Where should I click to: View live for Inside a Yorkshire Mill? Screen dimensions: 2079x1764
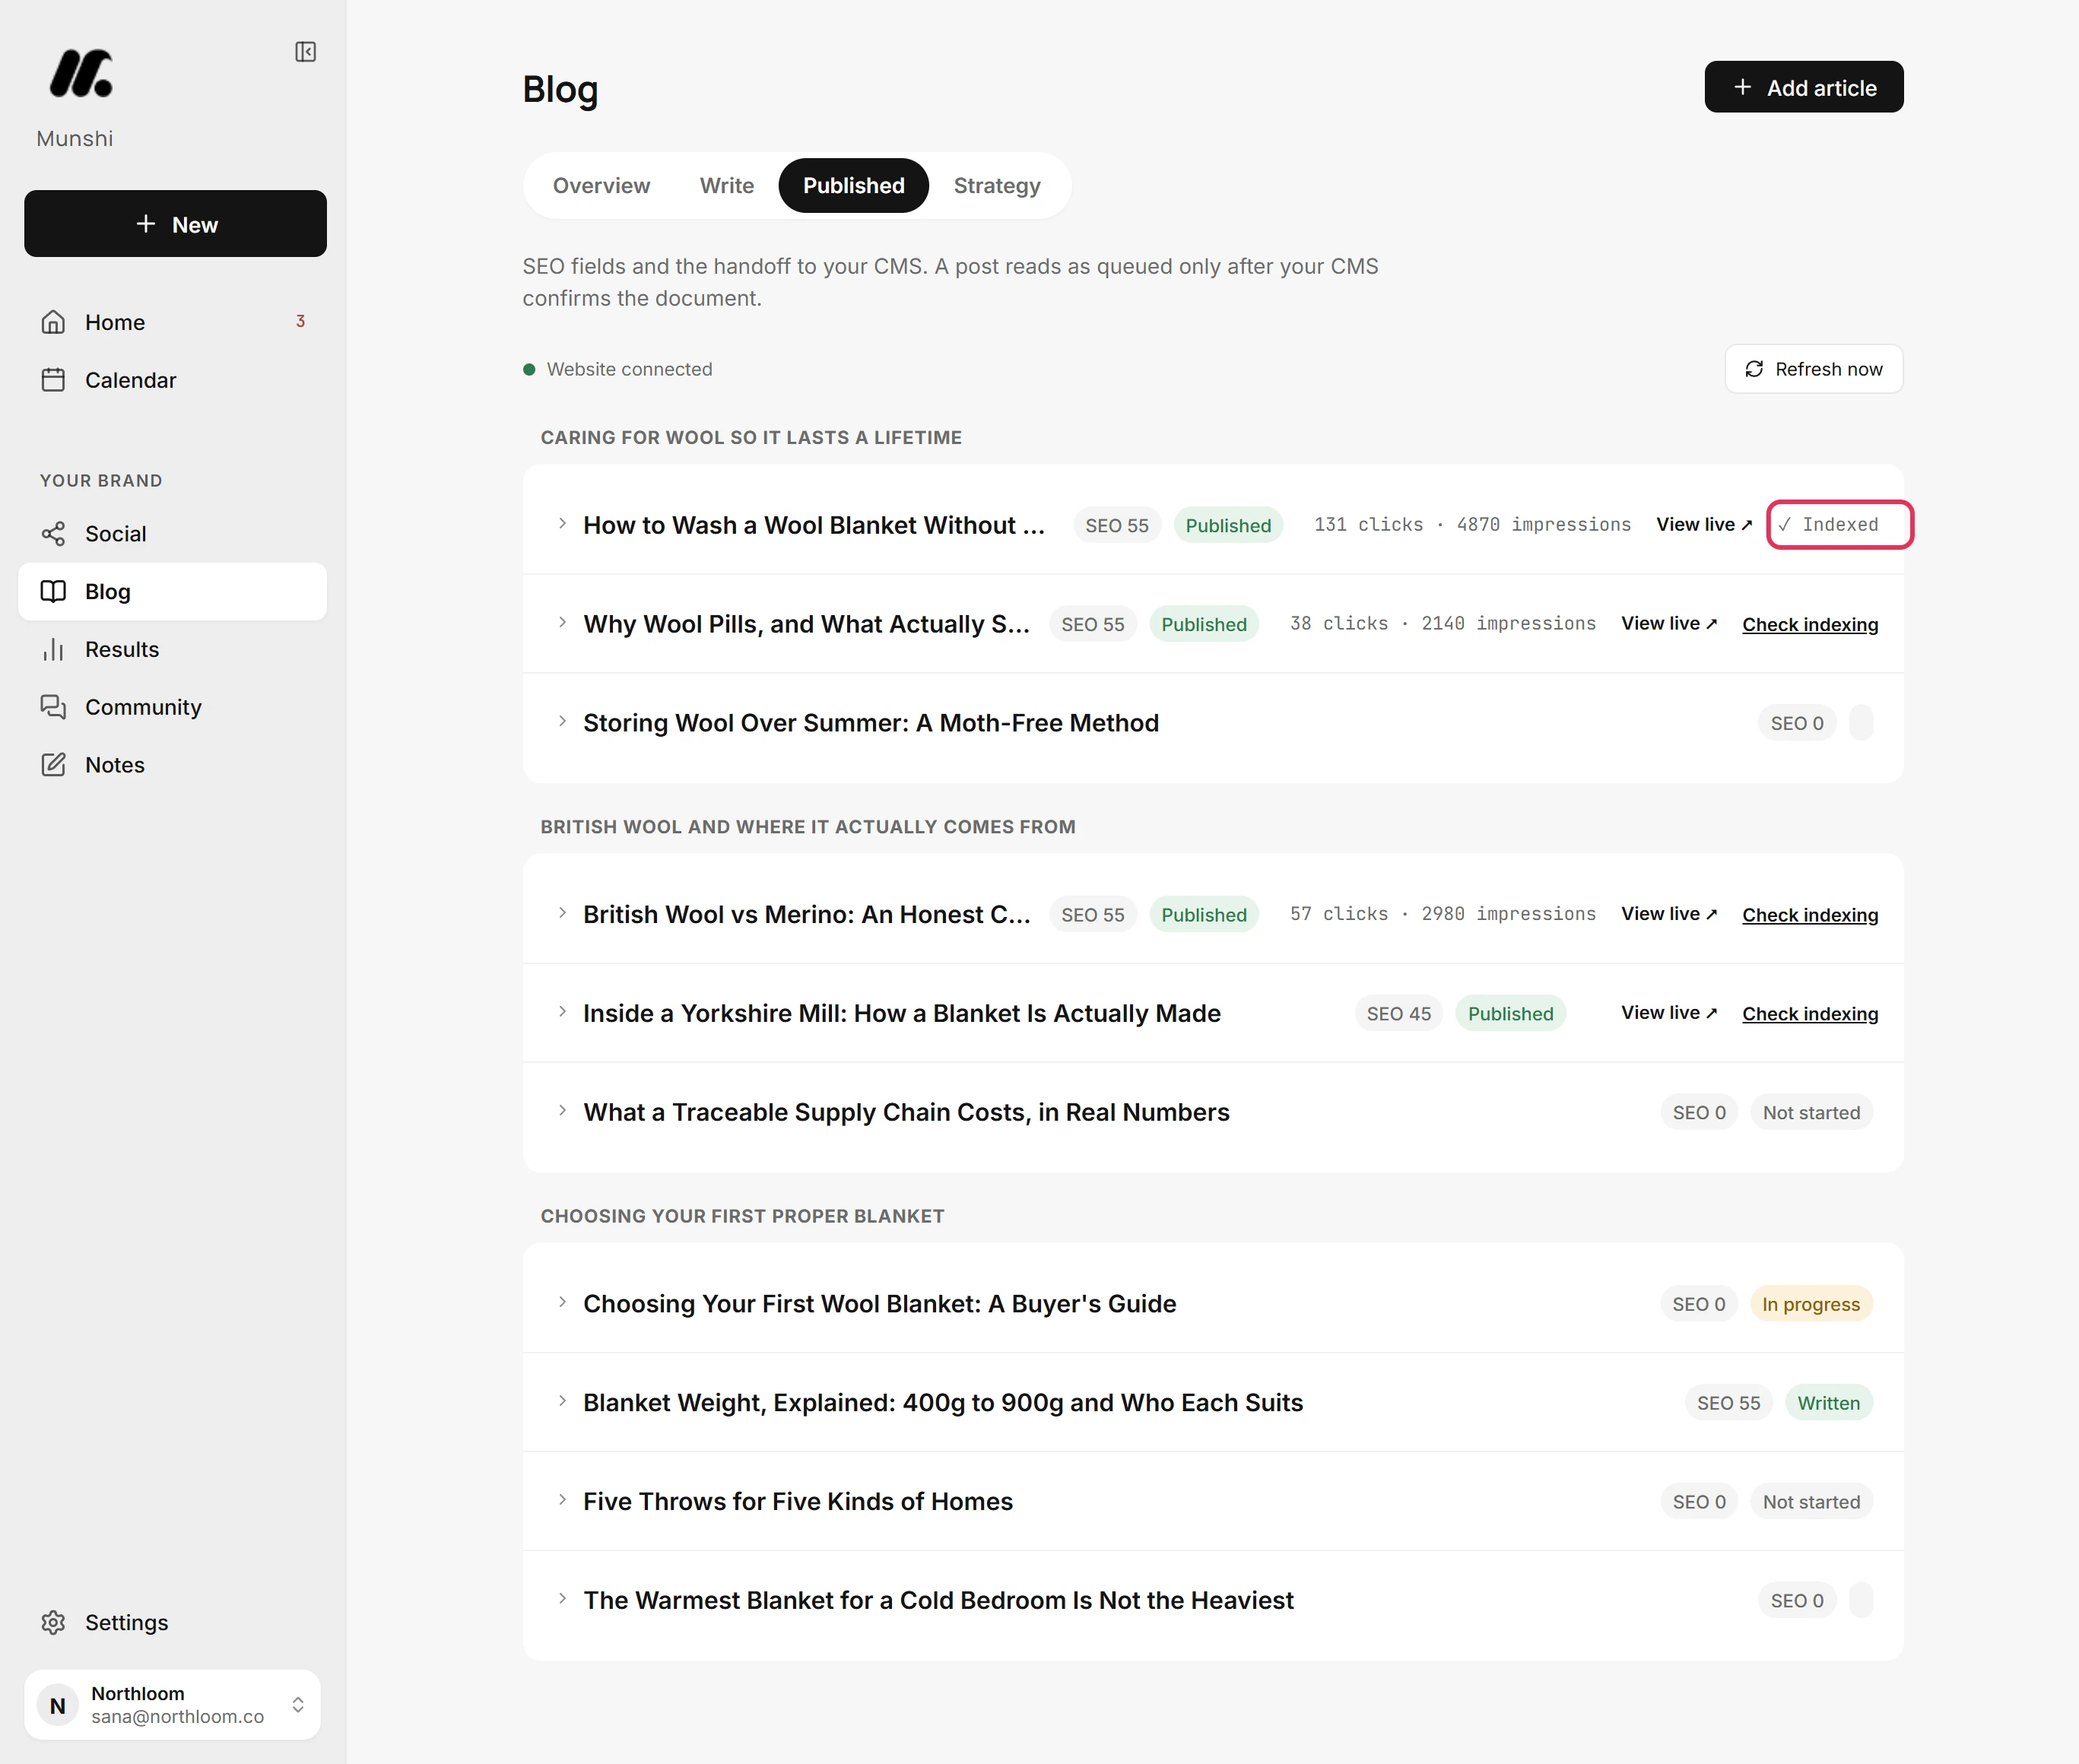[x=1669, y=1013]
